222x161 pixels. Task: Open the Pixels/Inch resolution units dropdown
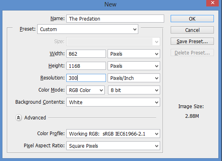(x=134, y=78)
